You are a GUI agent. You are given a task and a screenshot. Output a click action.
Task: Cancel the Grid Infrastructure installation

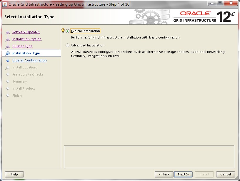(226, 174)
